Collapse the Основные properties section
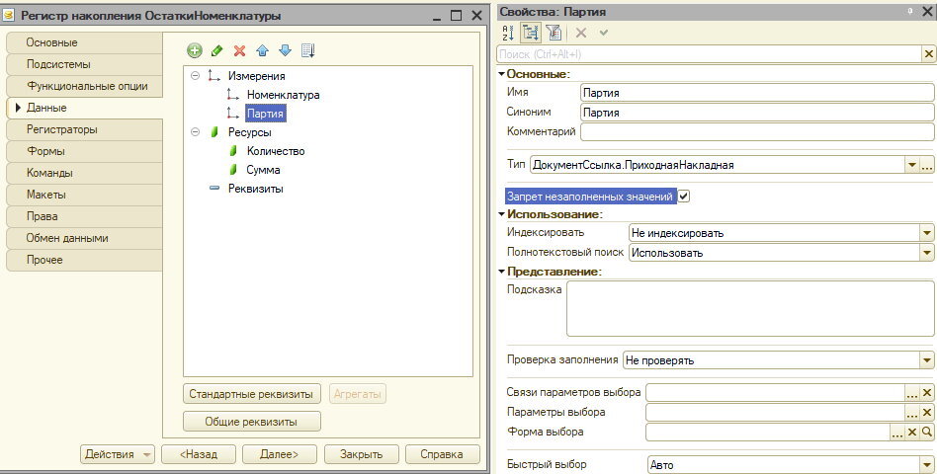This screenshot has width=937, height=474. (501, 74)
